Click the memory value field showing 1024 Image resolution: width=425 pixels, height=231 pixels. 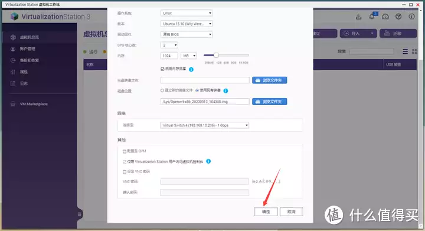tap(169, 56)
